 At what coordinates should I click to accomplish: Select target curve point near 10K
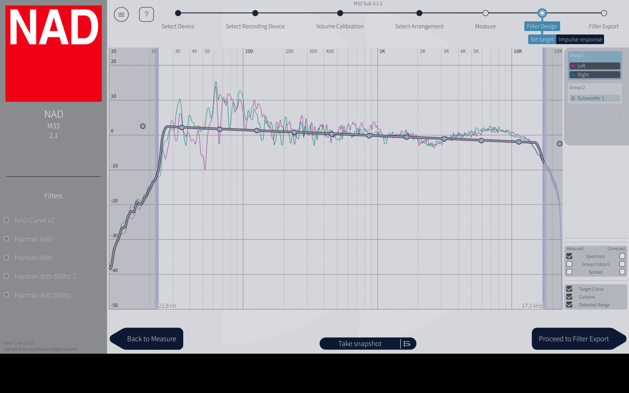tap(519, 142)
